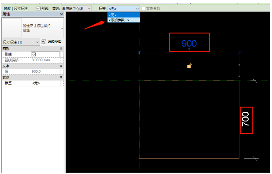Choose <添加参数...> from label list
This screenshot has height=174, width=272.
123,20
